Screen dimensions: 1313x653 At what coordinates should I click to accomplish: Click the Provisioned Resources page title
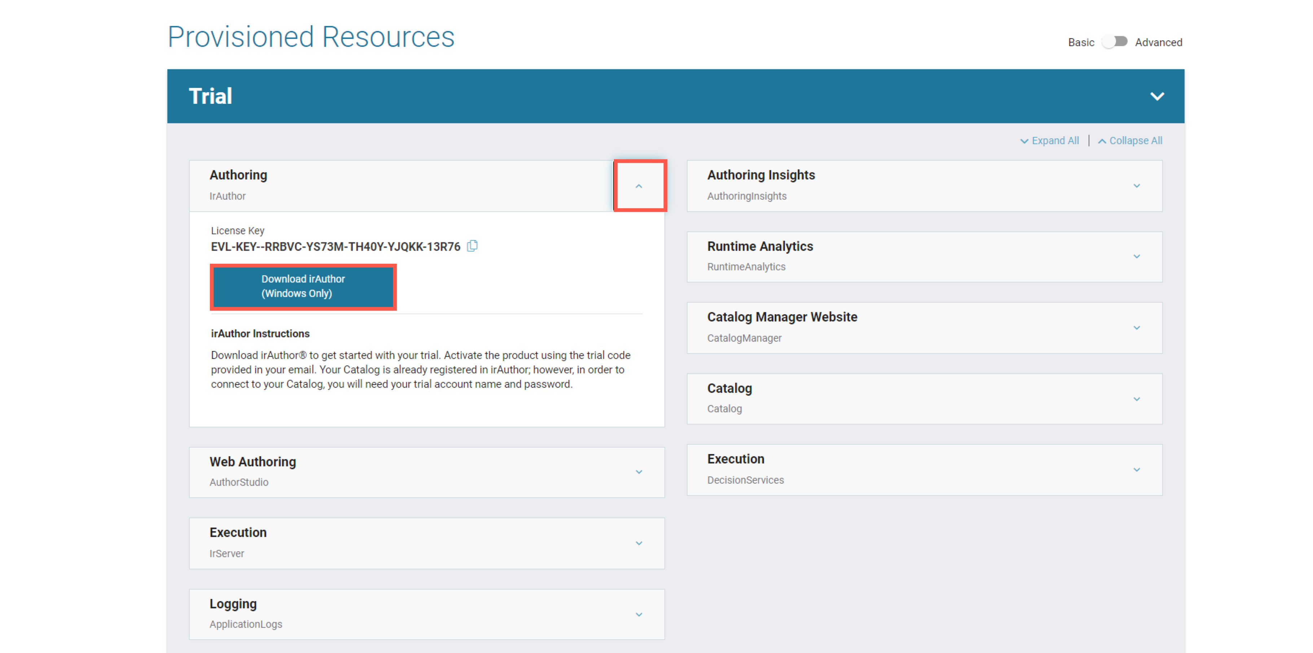(x=311, y=37)
